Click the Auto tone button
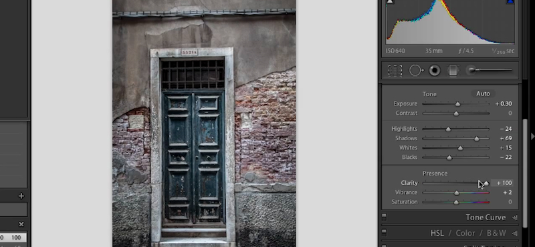The height and width of the screenshot is (247, 535). pyautogui.click(x=483, y=93)
